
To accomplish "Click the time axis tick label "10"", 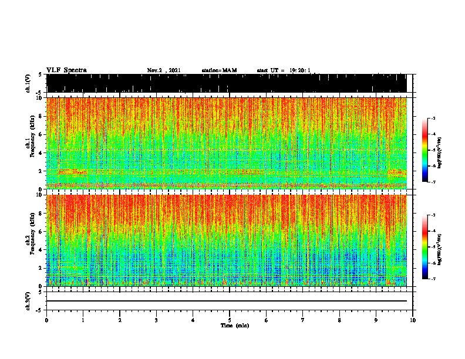I will tap(413, 320).
